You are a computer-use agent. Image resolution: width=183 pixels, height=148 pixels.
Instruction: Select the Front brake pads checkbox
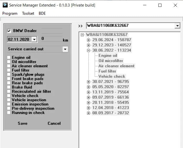(x=9, y=79)
